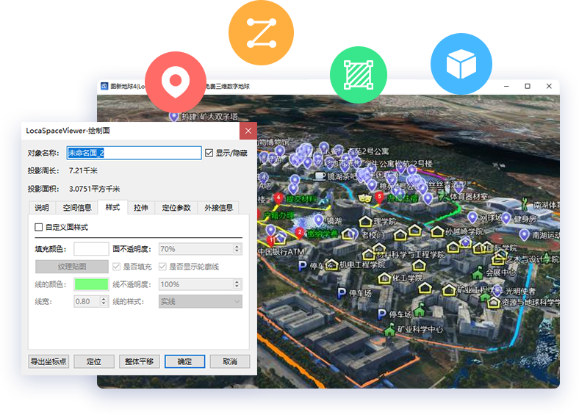Click the green polygon area icon
Screen dimensions: 579x415
pos(359,73)
